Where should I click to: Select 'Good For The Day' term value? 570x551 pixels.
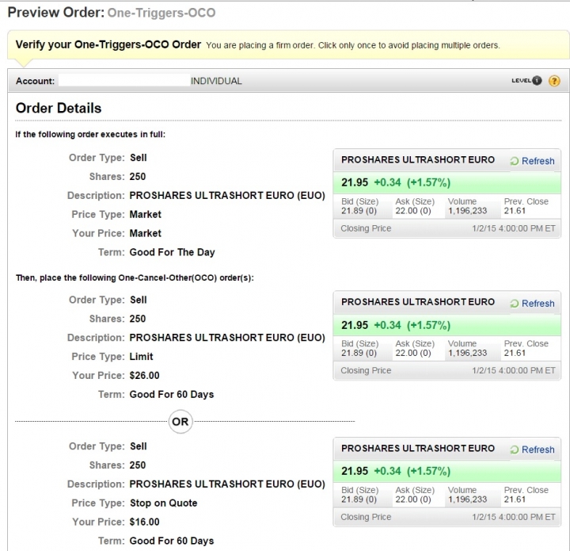[172, 252]
